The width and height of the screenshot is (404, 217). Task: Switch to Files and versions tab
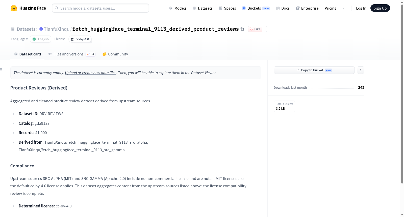tap(72, 54)
